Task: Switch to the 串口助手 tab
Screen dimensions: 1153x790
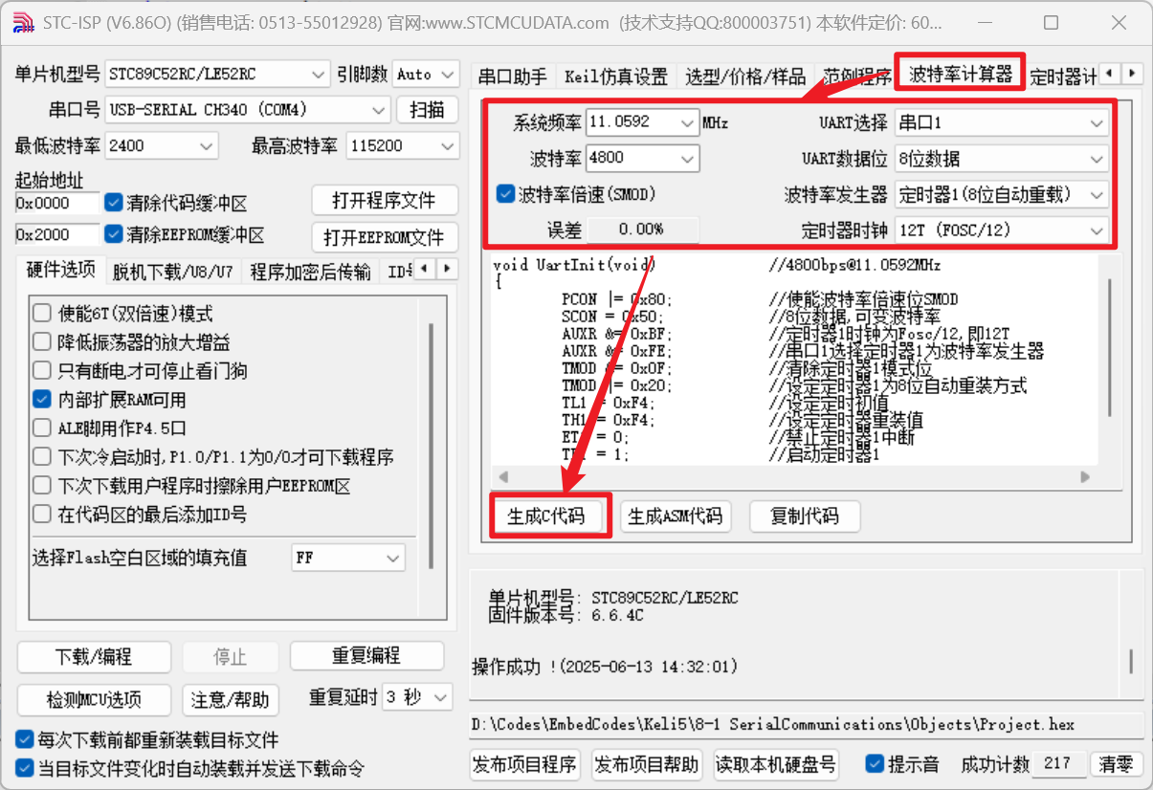Action: click(512, 77)
